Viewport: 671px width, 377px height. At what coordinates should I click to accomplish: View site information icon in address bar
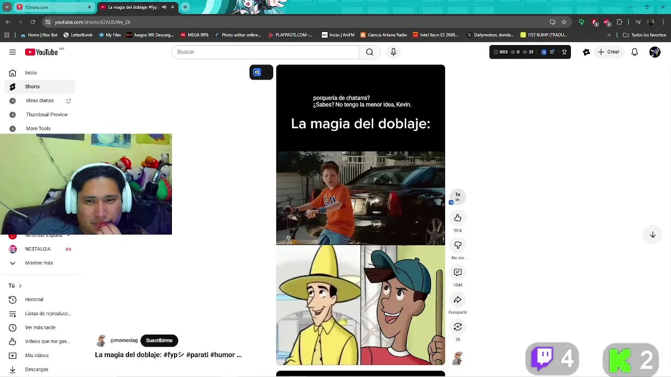coord(48,22)
